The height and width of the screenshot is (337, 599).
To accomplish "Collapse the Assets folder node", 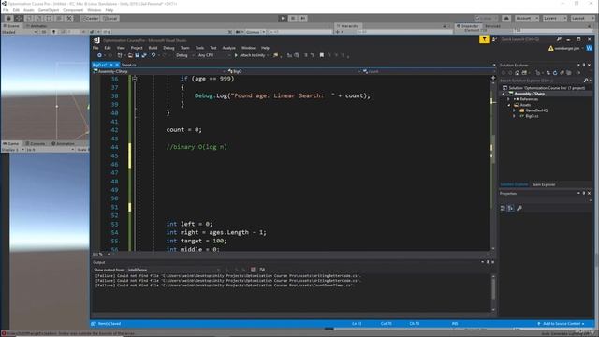I will tap(509, 105).
